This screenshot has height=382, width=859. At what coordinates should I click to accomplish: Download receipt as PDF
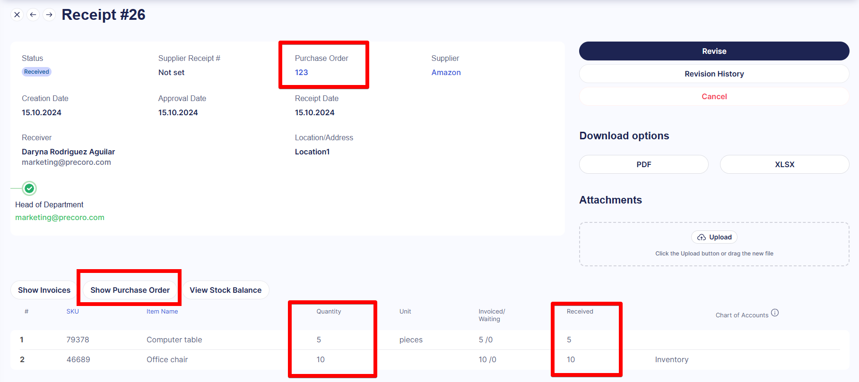(x=643, y=164)
